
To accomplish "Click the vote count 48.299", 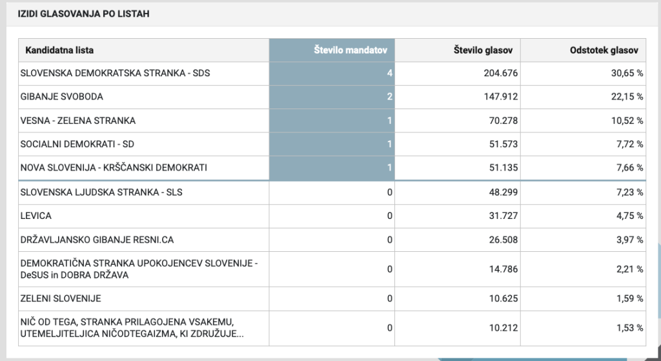I will click(x=503, y=192).
